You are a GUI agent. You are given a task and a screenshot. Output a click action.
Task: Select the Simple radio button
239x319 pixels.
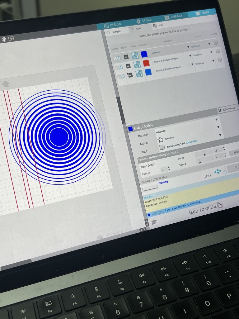[x=108, y=32]
